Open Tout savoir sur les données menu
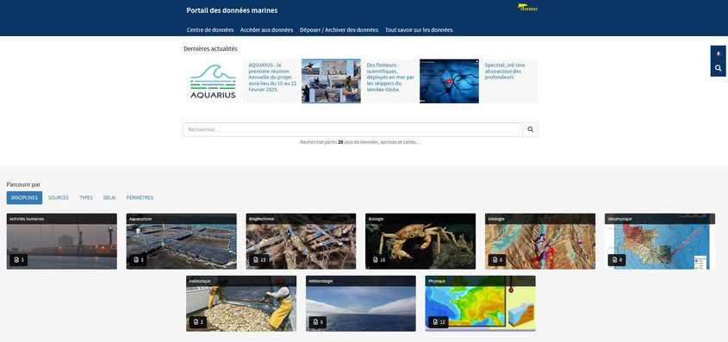 [419, 29]
